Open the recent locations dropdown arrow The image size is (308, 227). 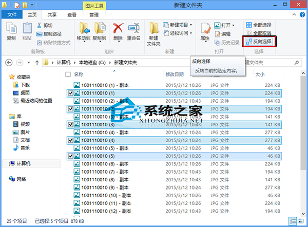[29, 63]
